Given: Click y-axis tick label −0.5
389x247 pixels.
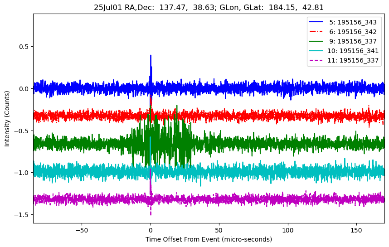Looking at the screenshot, I should coord(21,131).
